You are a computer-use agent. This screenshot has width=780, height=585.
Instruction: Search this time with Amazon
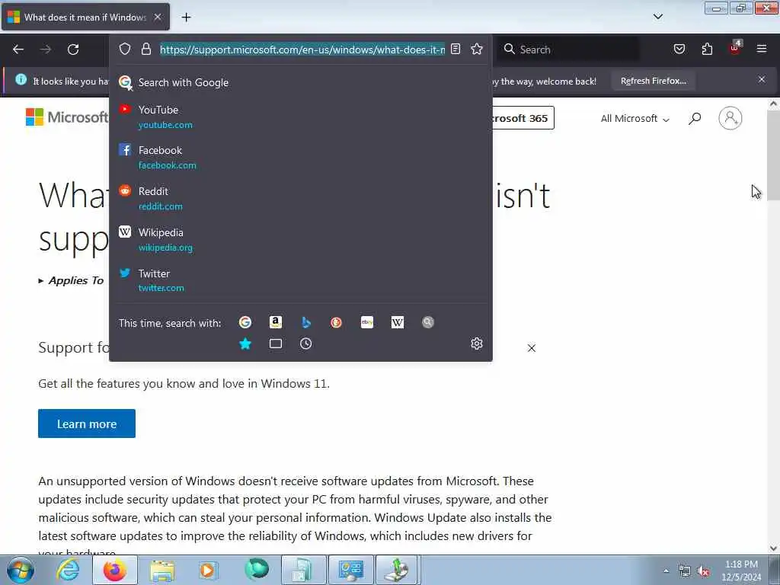pos(276,322)
